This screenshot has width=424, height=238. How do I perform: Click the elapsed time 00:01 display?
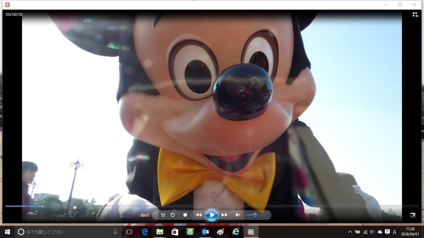coord(144,215)
